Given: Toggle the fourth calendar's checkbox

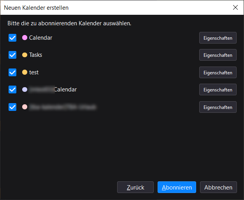Looking at the screenshot, I should click(12, 89).
